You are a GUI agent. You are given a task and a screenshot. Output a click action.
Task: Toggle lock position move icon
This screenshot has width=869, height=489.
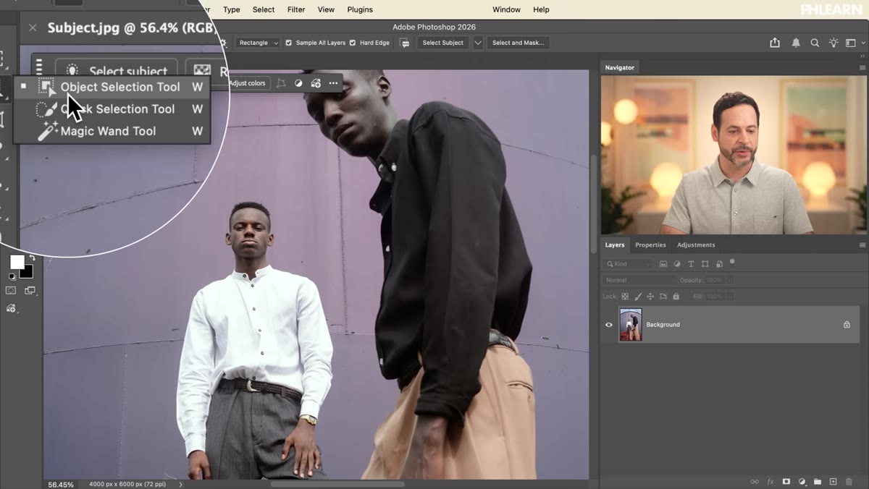pyautogui.click(x=650, y=297)
